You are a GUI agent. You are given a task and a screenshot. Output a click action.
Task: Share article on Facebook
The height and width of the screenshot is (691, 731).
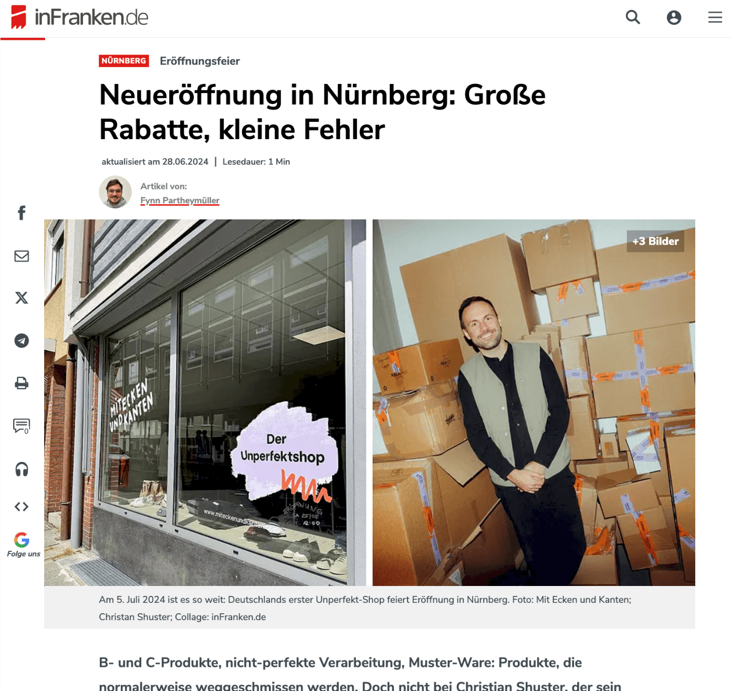click(x=22, y=213)
